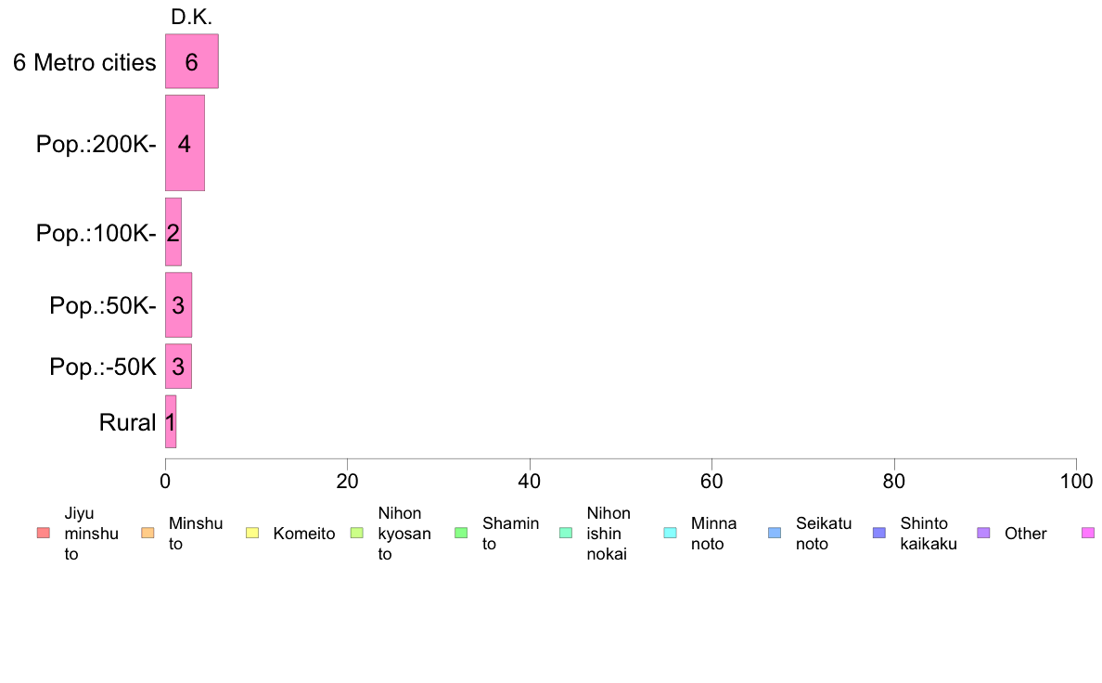Click the D.K. column header label
The width and height of the screenshot is (1102, 683).
192,17
